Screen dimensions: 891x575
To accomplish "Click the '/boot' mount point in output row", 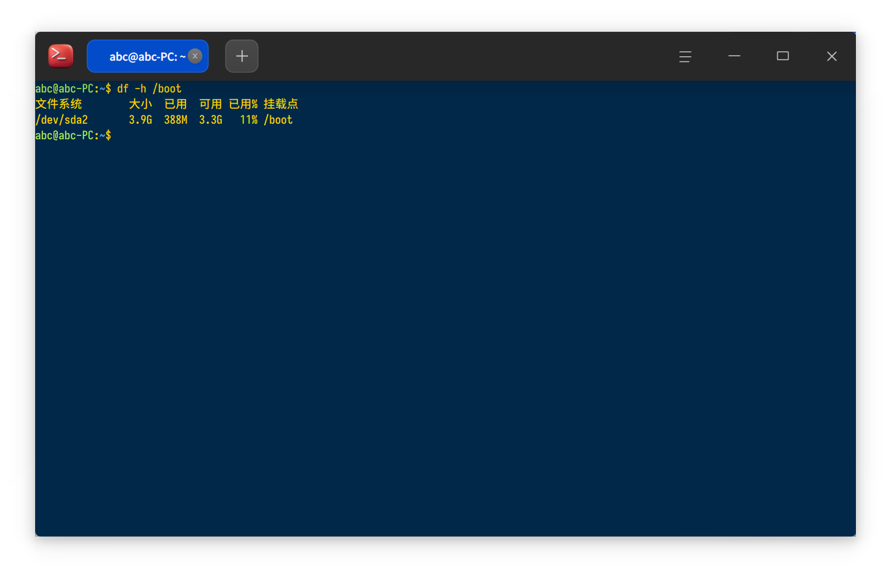I will [278, 120].
